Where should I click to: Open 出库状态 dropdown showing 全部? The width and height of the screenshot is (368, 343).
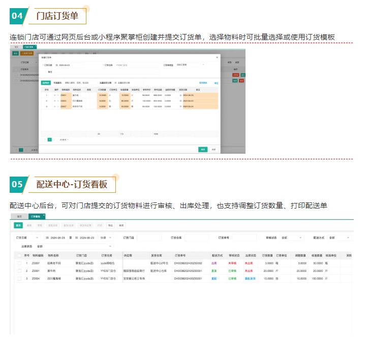point(74,247)
